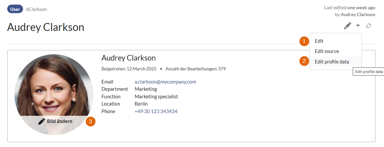Image resolution: width=384 pixels, height=147 pixels.
Task: Click the blue "User" namespace badge
Action: [x=15, y=9]
